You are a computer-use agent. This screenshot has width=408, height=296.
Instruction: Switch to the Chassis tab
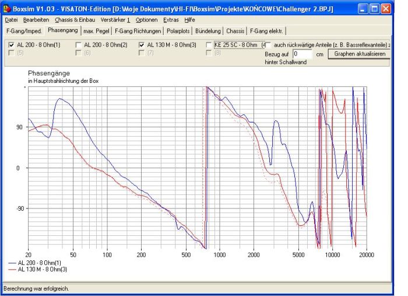pos(235,31)
